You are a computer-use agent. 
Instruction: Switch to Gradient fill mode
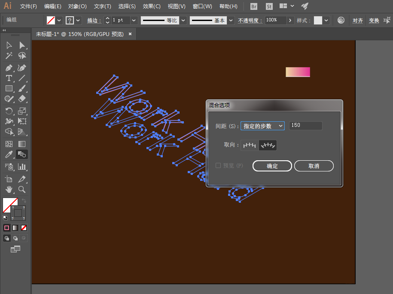pyautogui.click(x=15, y=228)
